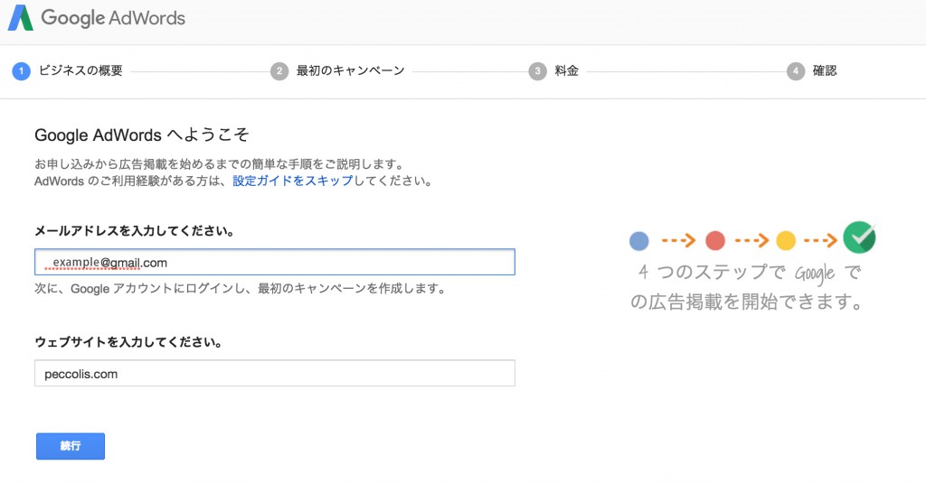Click the blue dot in steps illustration
The image size is (926, 483).
click(x=639, y=241)
